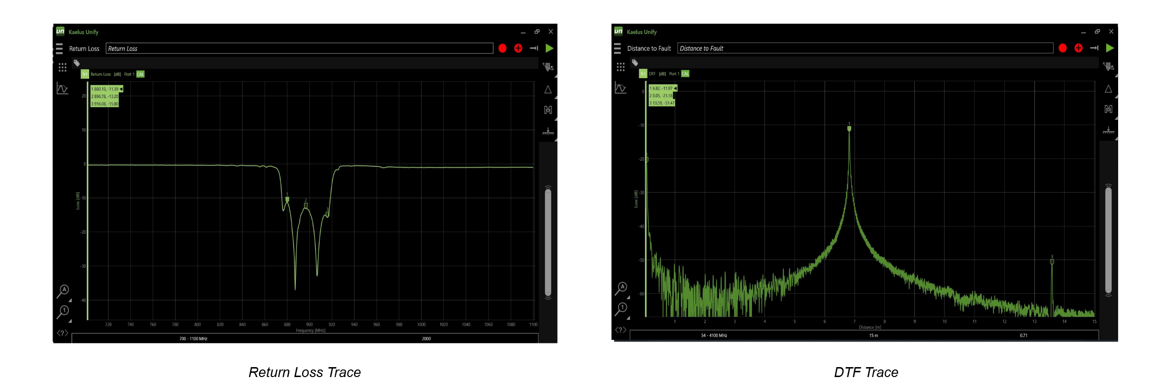Select Tr1 trace badge in Return Loss window
Image resolution: width=1176 pixels, height=387 pixels.
coord(85,74)
